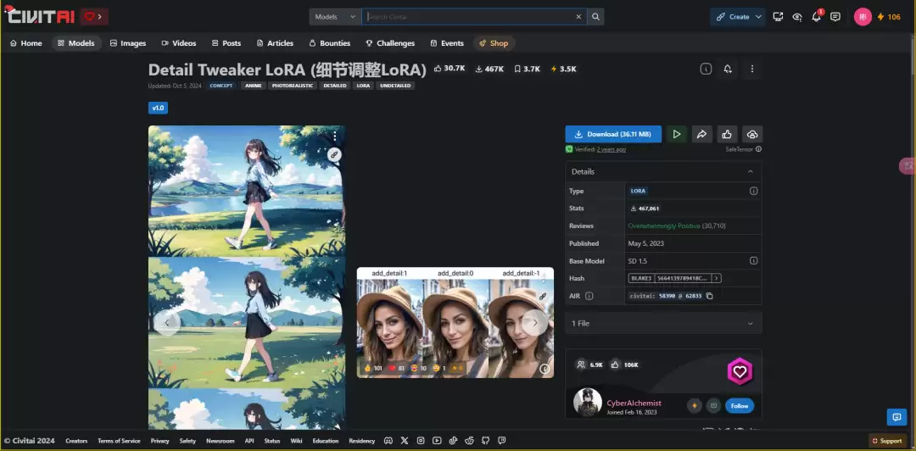
Task: Open three-dot menu on anime gallery image
Action: click(x=335, y=136)
